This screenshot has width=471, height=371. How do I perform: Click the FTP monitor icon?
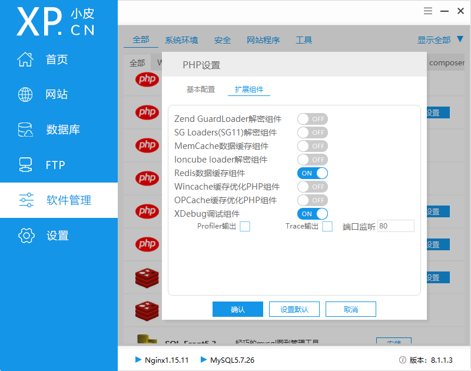click(x=25, y=164)
